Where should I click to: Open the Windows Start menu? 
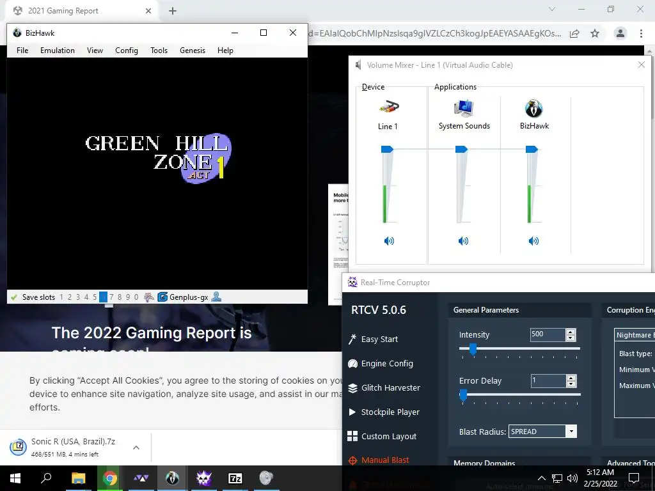click(15, 478)
